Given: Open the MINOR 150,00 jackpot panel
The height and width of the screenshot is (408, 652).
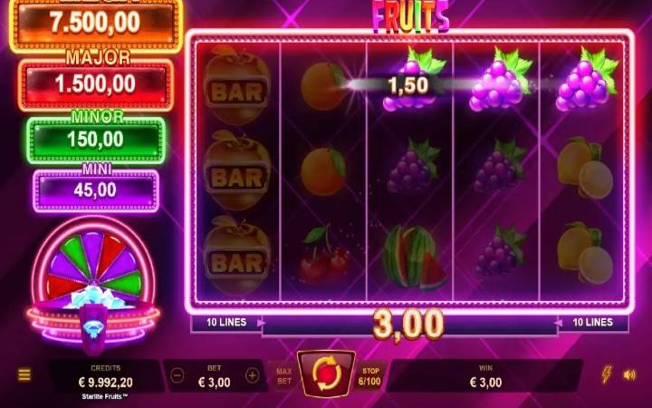Looking at the screenshot, I should [96, 140].
